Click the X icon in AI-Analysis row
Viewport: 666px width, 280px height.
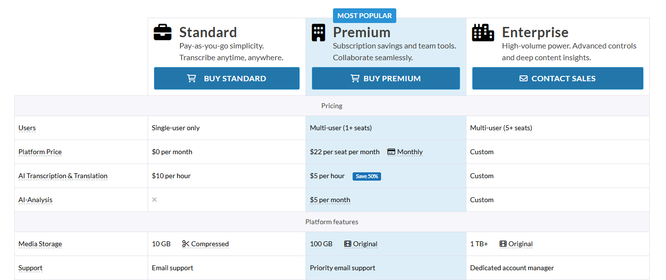pos(154,200)
